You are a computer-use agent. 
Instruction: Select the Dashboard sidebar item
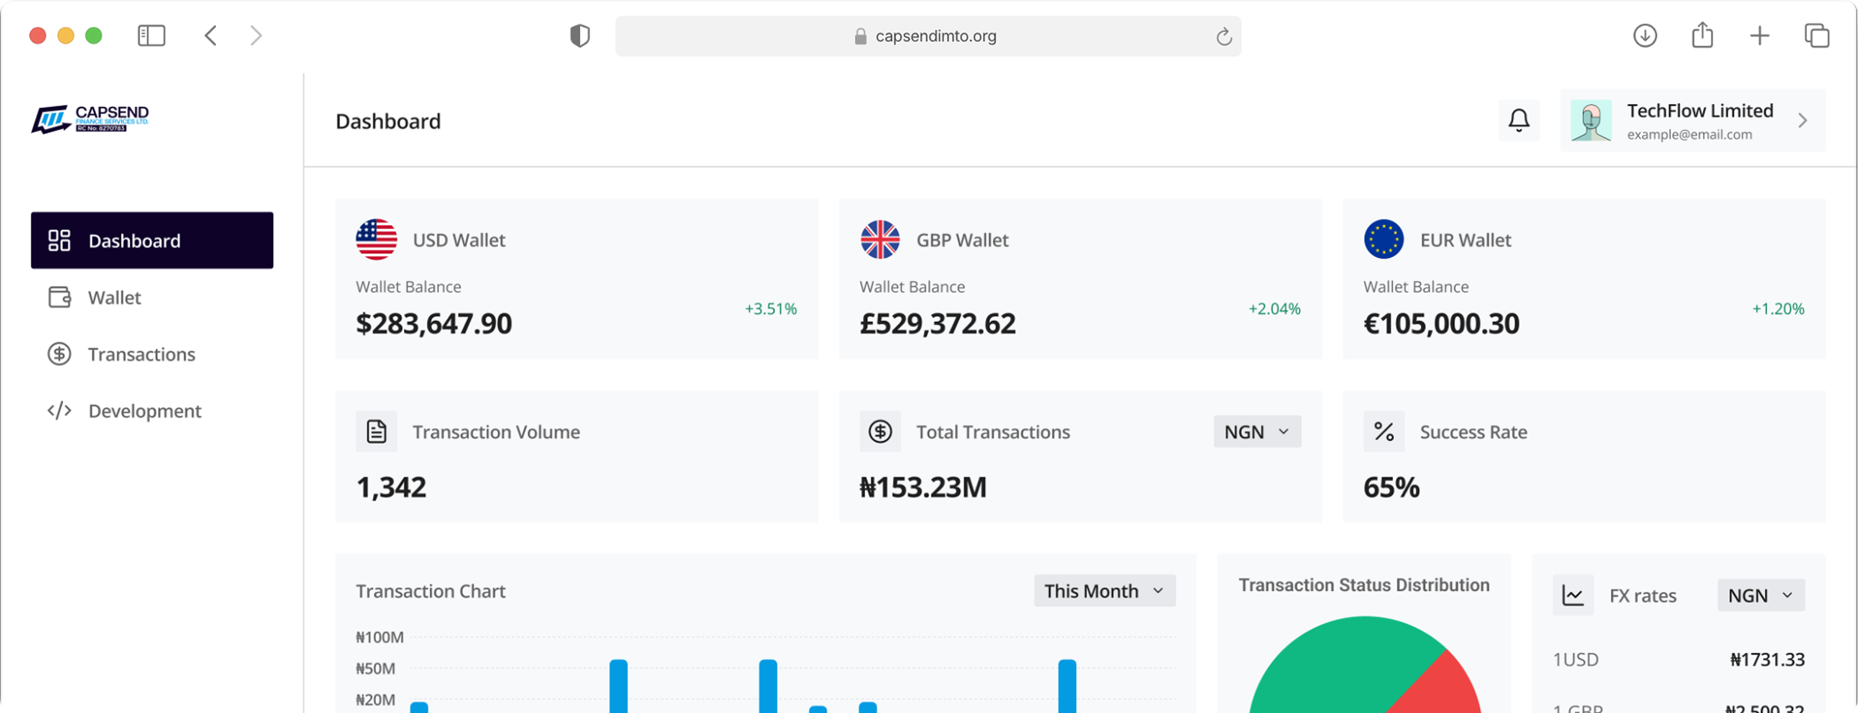pos(152,240)
